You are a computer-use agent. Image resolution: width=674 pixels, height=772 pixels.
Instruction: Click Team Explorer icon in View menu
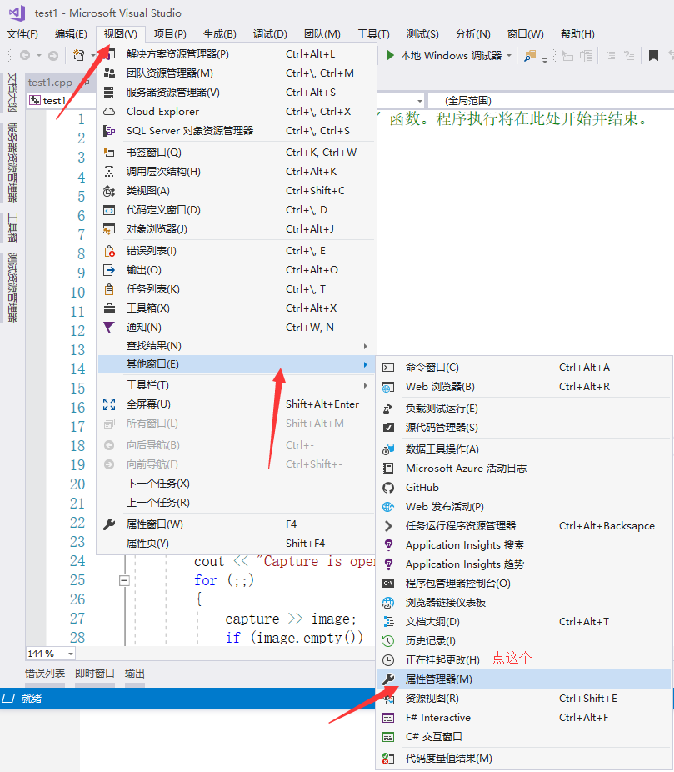[109, 73]
